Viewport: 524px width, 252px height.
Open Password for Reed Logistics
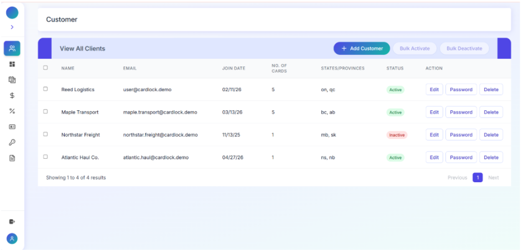tap(461, 89)
